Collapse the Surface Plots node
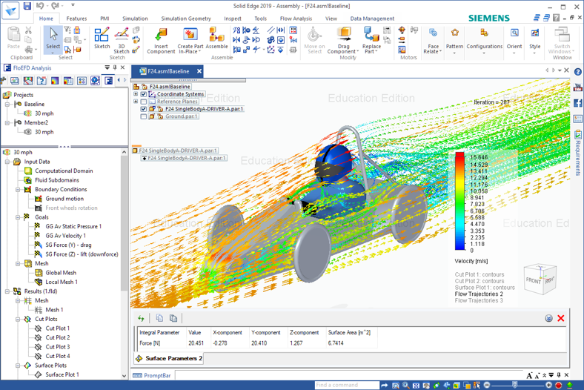 pos(18,366)
